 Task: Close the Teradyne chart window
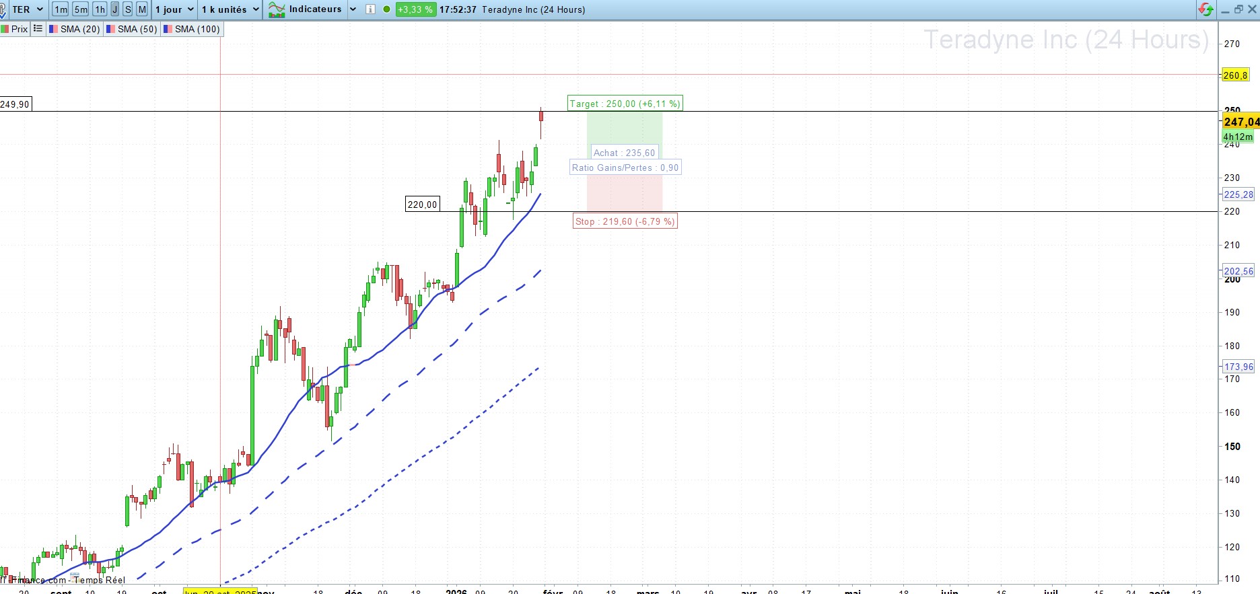coord(1251,9)
